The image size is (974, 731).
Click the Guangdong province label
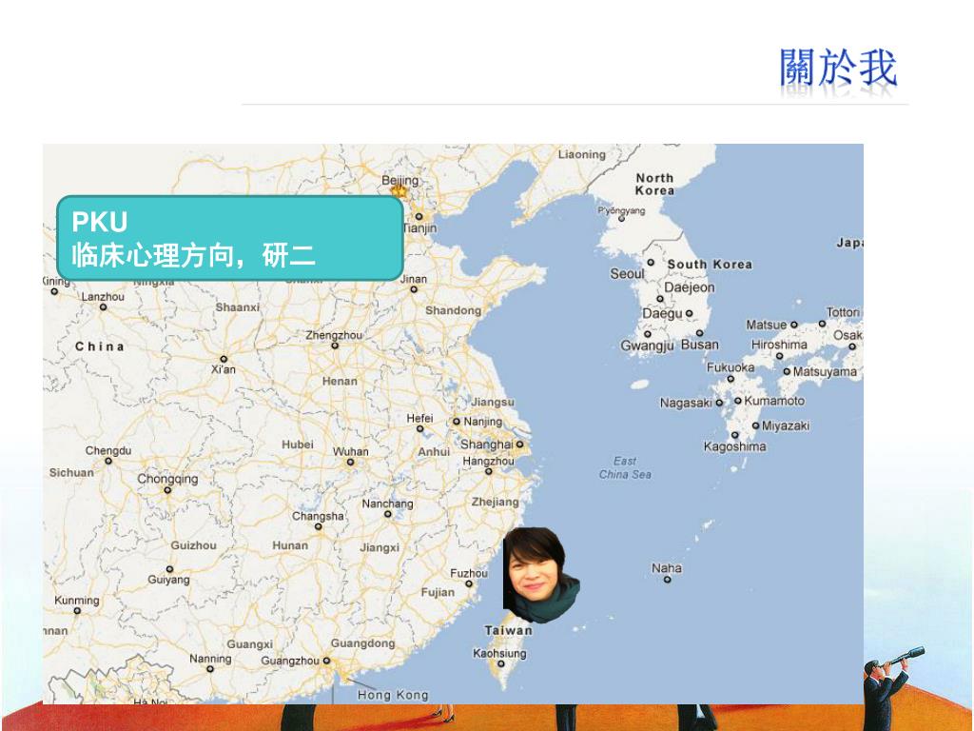tap(362, 642)
